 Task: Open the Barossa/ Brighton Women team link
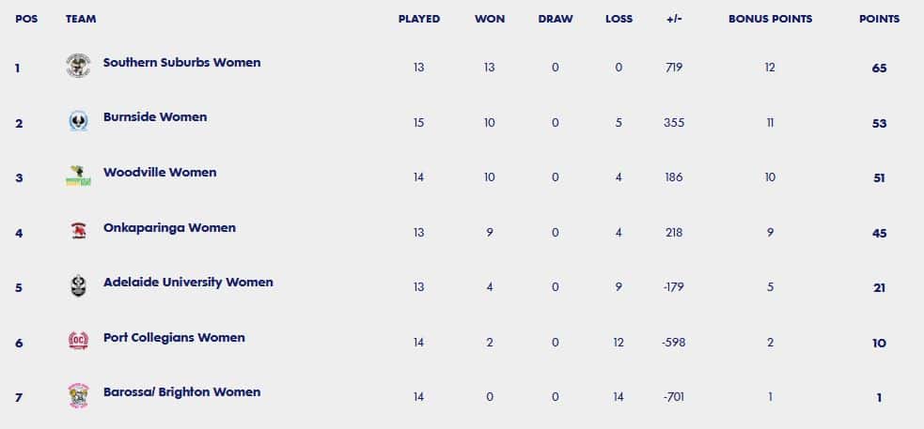click(181, 392)
